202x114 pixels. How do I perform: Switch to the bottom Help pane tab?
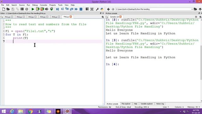point(135,104)
